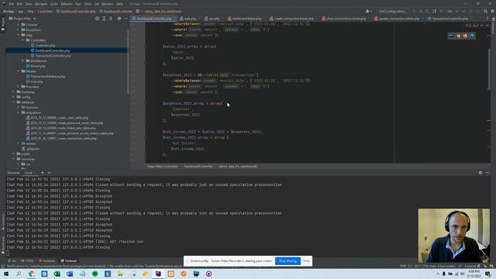Screen dimensions: 496x279
Task: Click DashboardController.php in navigation breadcrumb
Action: click(x=76, y=11)
